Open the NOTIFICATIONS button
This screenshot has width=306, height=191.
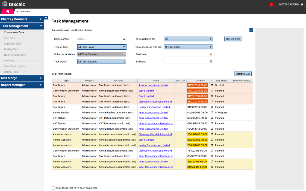point(287,4)
